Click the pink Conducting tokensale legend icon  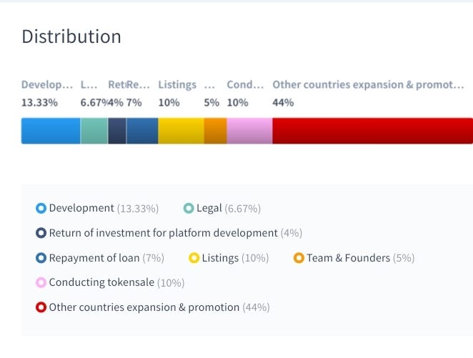click(x=41, y=282)
